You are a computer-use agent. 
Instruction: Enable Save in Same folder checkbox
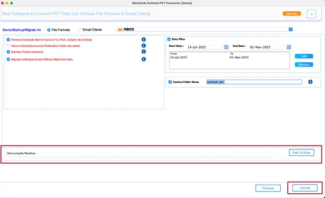click(x=8, y=46)
